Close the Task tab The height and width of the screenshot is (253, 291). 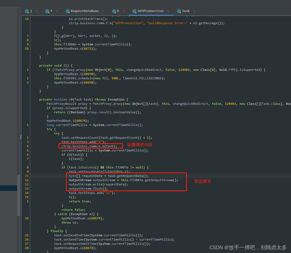coord(194,11)
